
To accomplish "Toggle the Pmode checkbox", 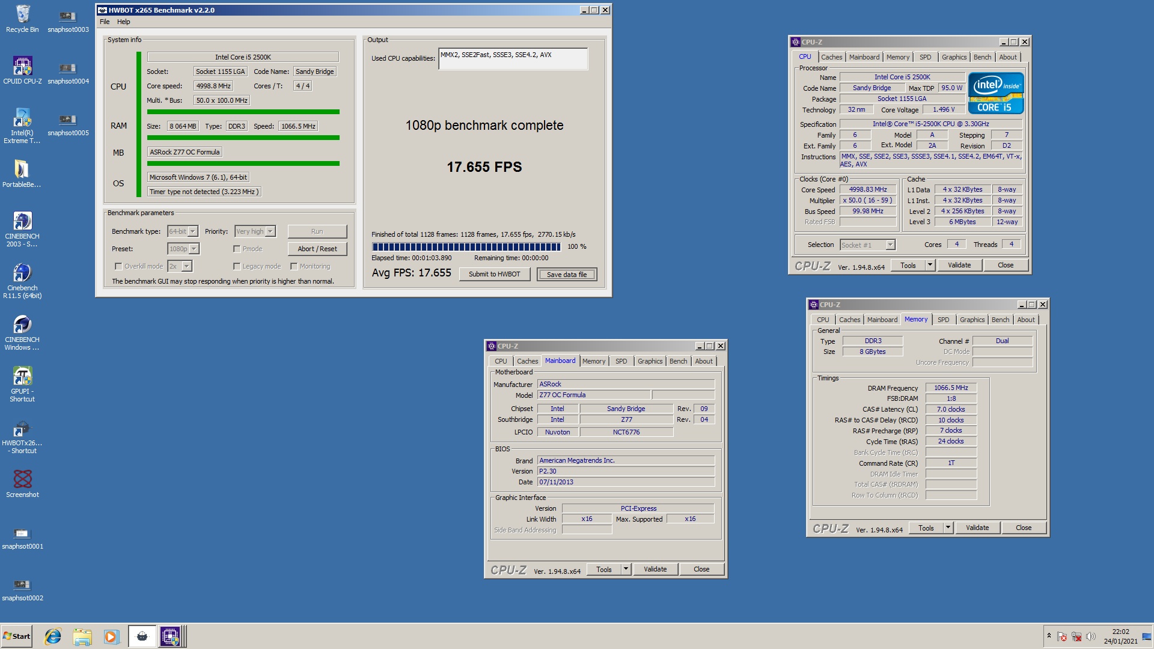I will coord(237,249).
